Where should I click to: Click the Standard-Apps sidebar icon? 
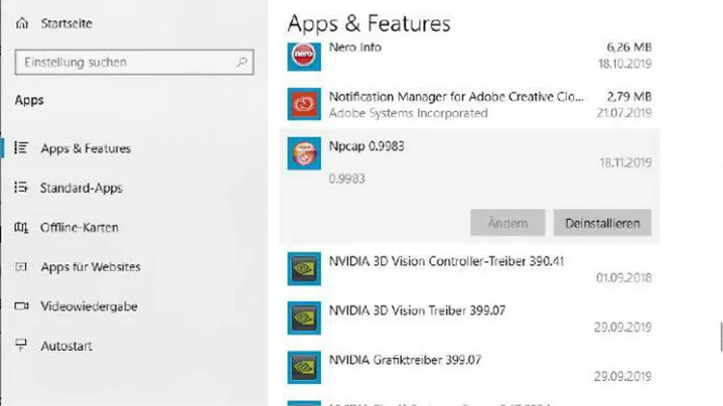[x=21, y=187]
